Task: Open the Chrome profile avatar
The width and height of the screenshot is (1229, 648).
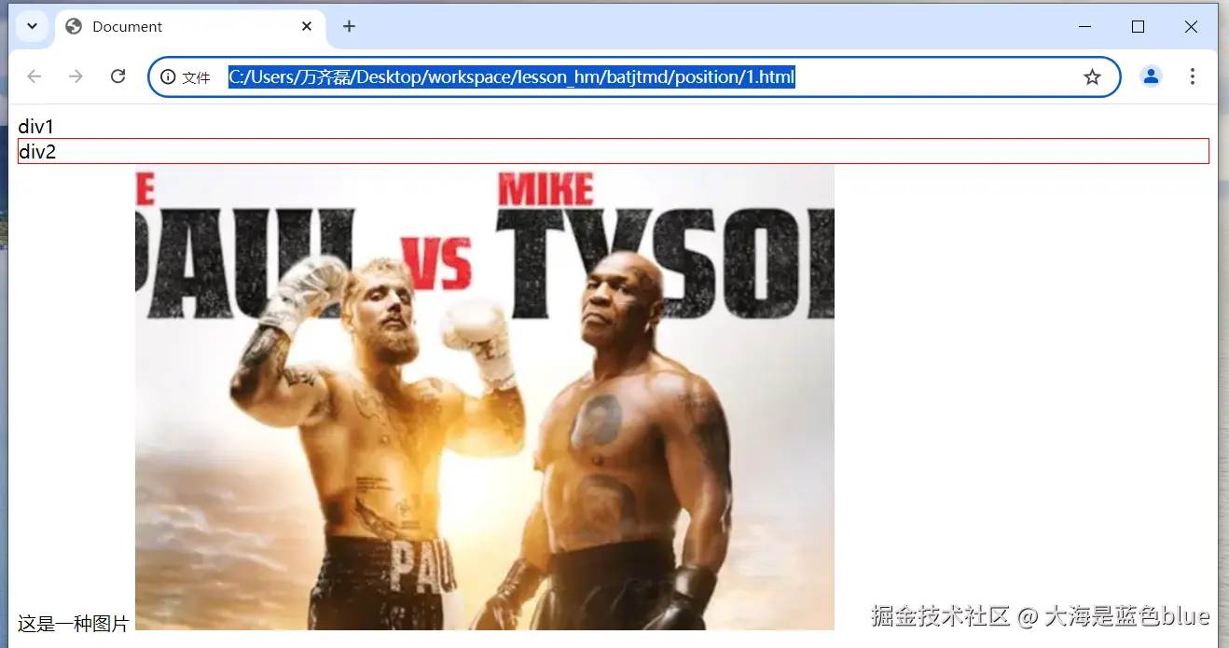Action: point(1151,76)
